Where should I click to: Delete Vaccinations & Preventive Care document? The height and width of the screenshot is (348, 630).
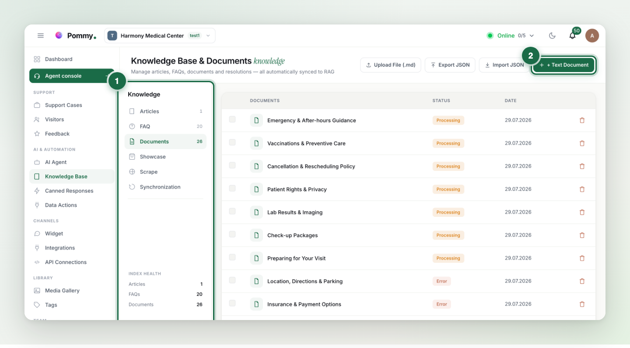(582, 143)
